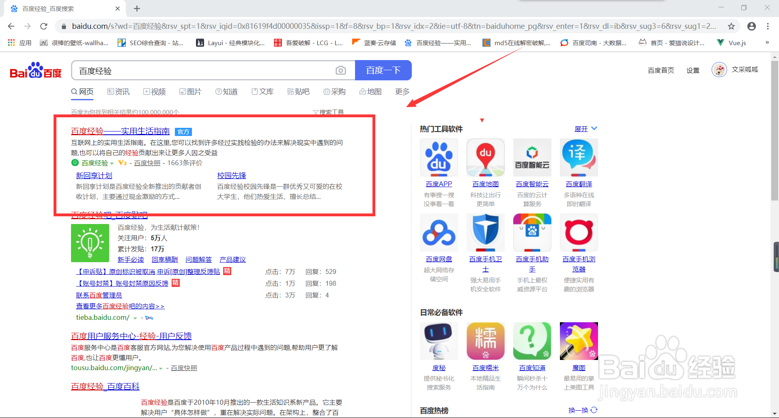
Task: Switch to 资讯 tab
Action: 118,92
